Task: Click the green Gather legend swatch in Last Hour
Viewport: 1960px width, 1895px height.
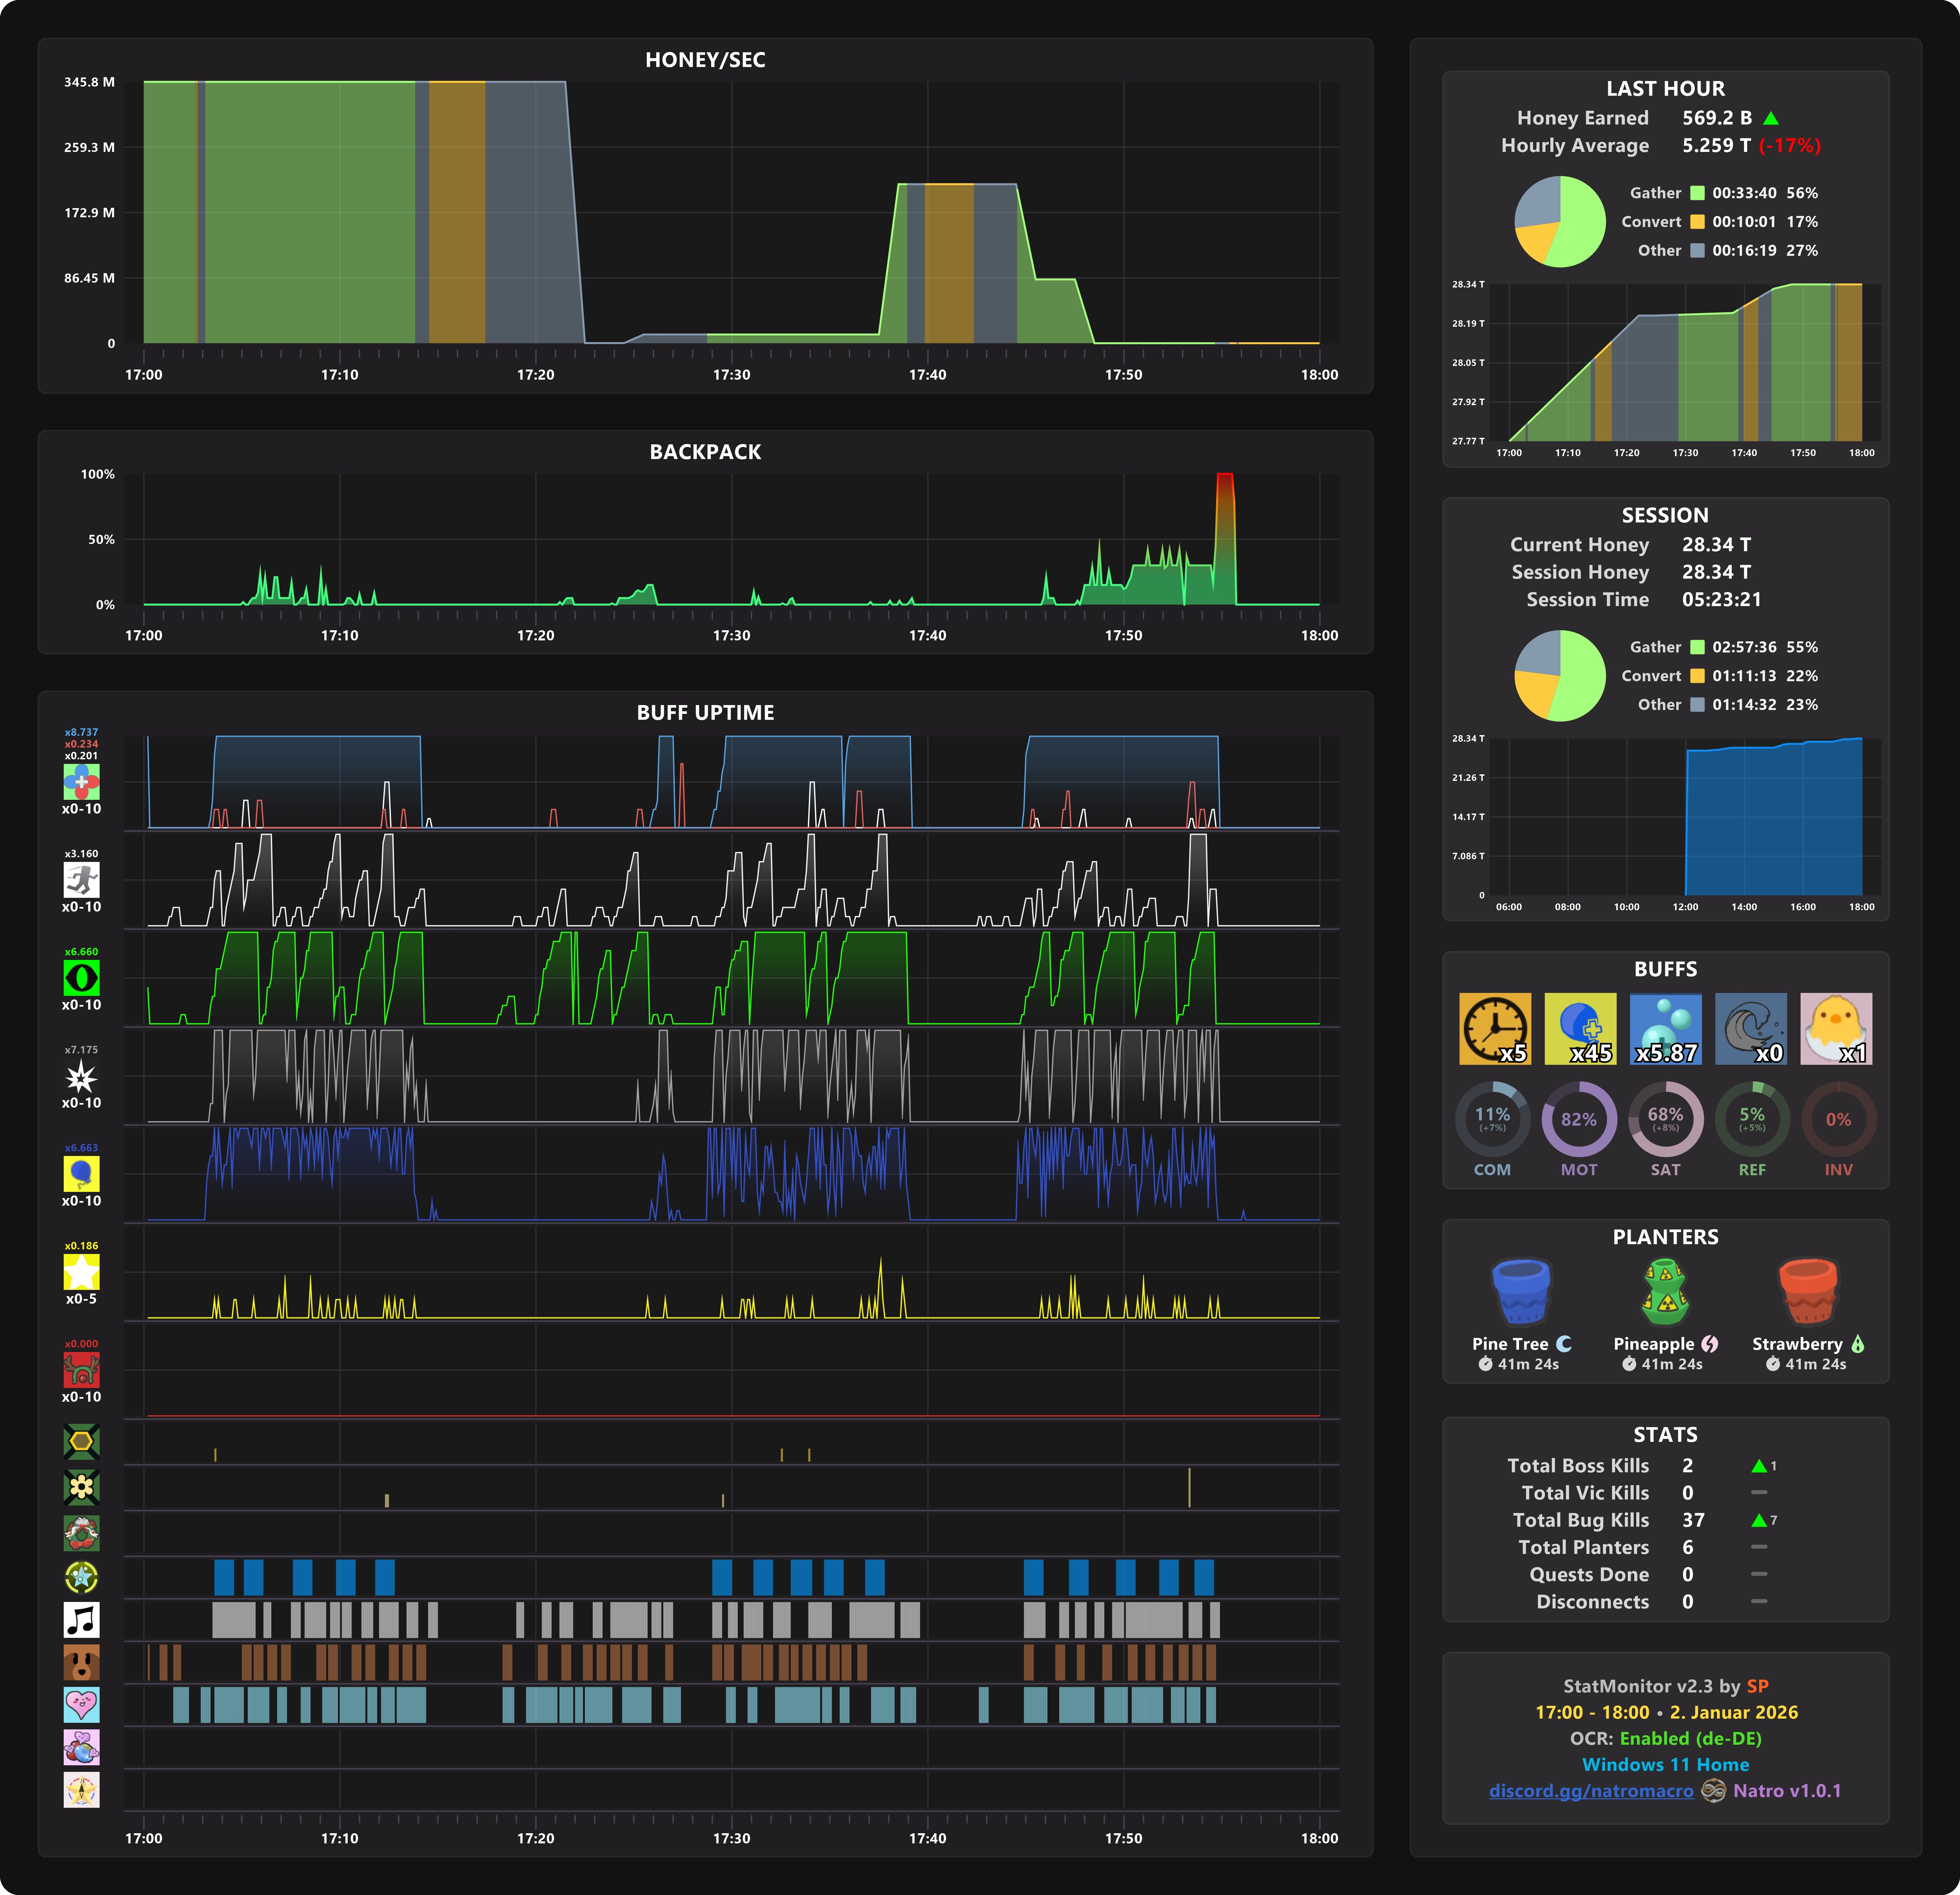Action: coord(1697,193)
